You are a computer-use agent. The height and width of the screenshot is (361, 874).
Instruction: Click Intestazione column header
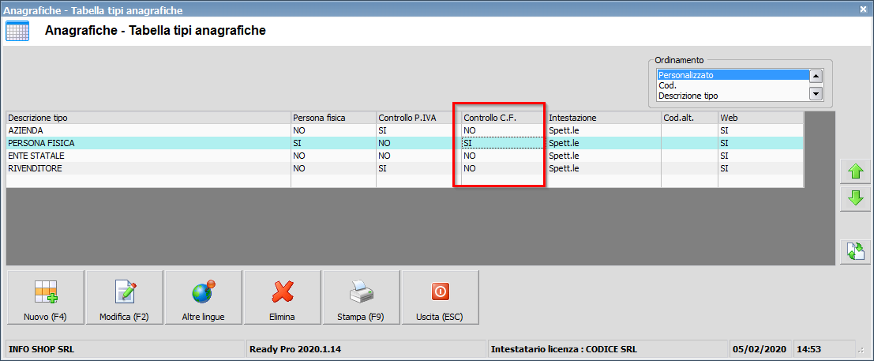click(x=604, y=118)
